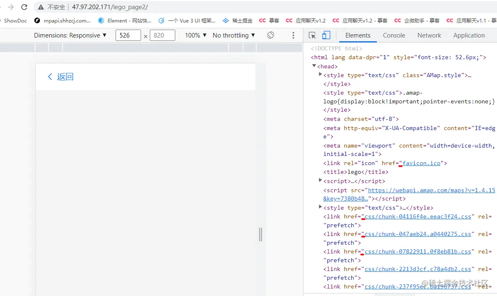
Task: Open the ShowDoc bookmark
Action: click(x=15, y=20)
